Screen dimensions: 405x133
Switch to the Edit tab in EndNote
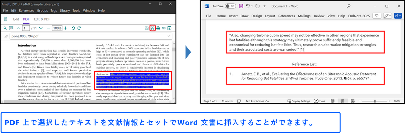pyautogui.click(x=16, y=19)
